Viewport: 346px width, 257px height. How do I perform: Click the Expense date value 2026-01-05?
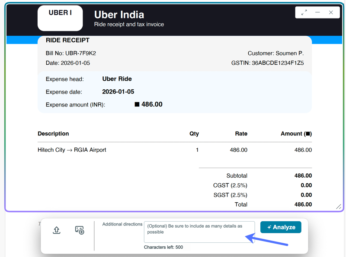click(118, 91)
